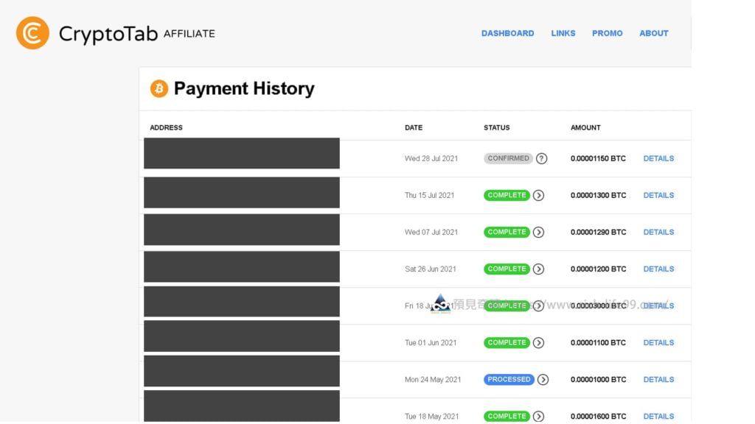Click arrow icon in Tue 18 May 2021 row

[x=539, y=417]
